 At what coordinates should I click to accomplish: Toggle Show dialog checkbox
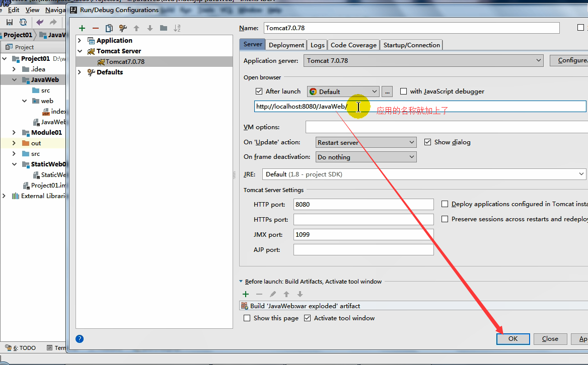pyautogui.click(x=427, y=142)
